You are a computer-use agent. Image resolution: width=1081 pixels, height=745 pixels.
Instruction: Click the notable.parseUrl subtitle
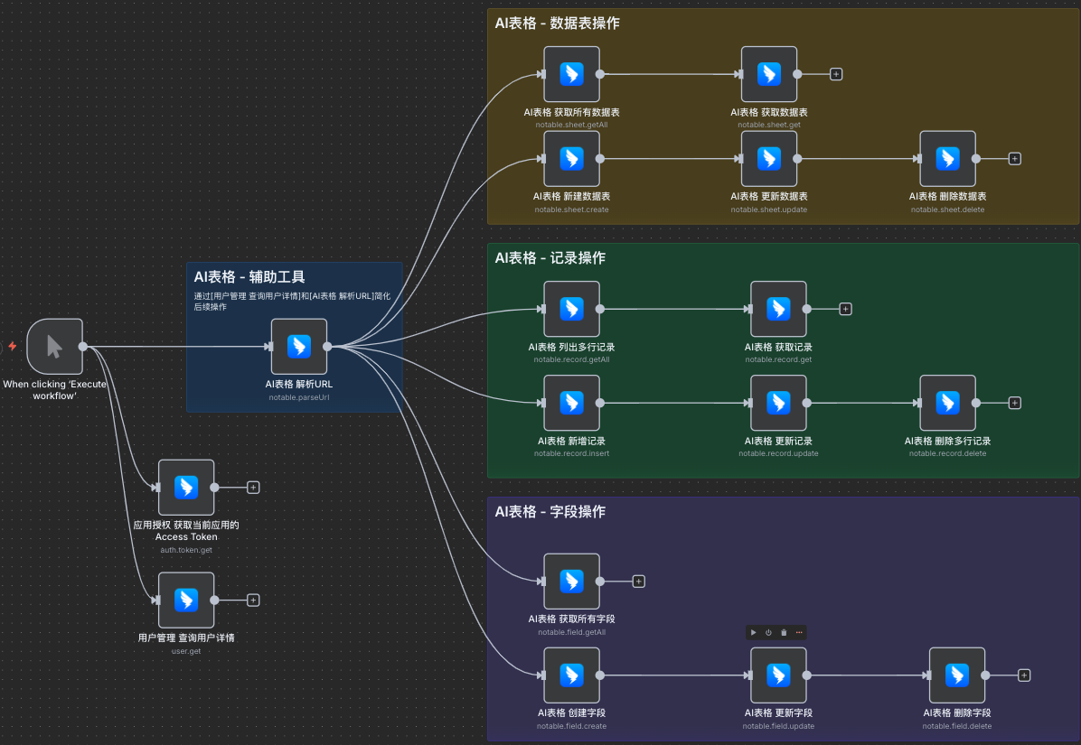point(298,397)
